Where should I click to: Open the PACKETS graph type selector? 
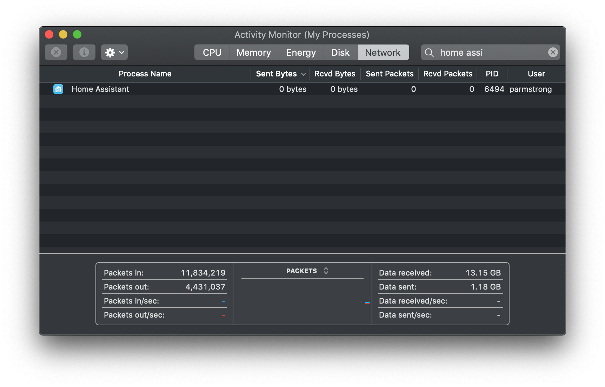tap(307, 271)
